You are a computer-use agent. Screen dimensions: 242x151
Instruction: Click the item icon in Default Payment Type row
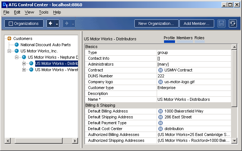pyautogui.click(x=160, y=123)
